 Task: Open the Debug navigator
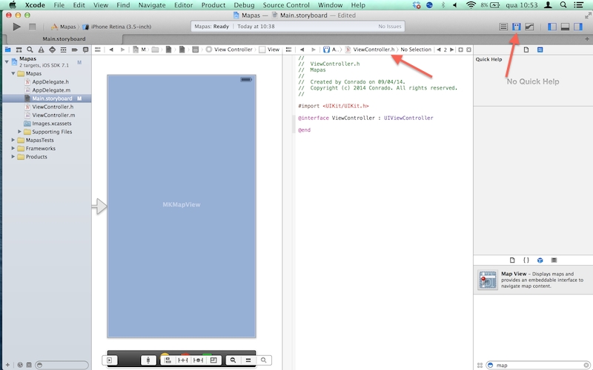pyautogui.click(x=63, y=50)
